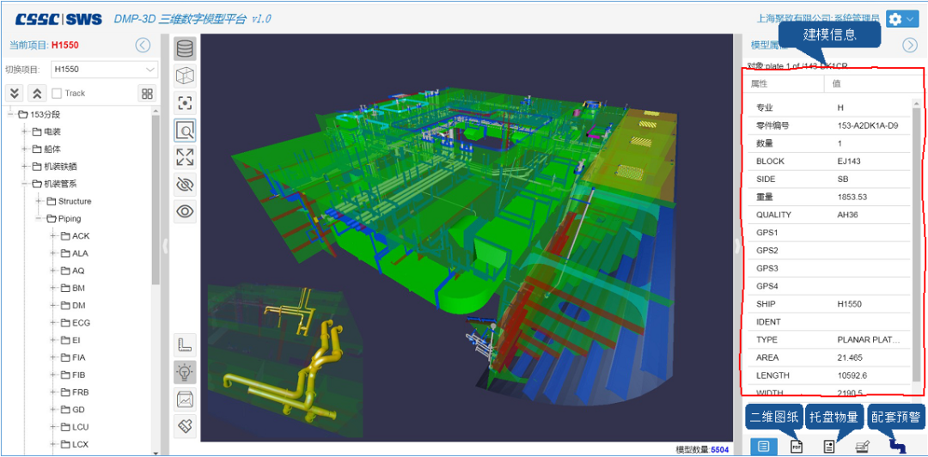Toggle the light bulb lighting button
The height and width of the screenshot is (457, 928).
(185, 372)
